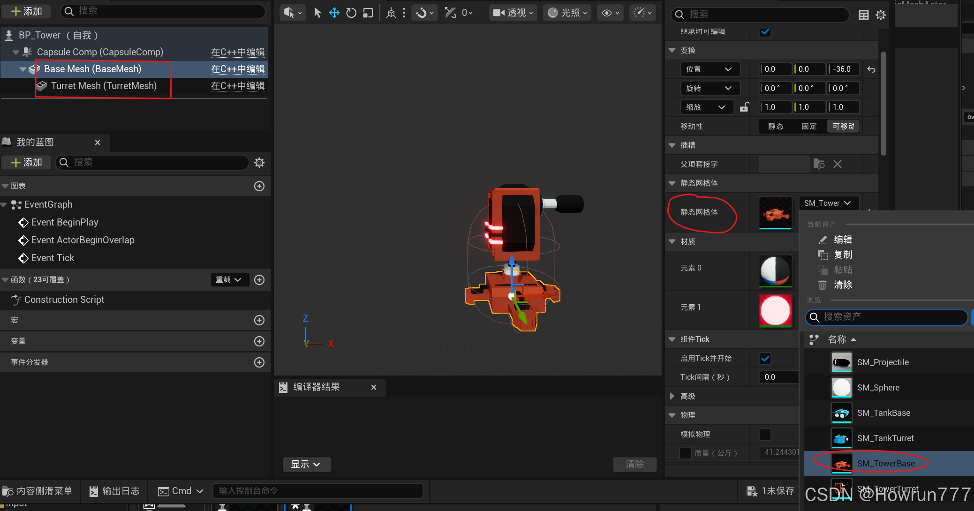This screenshot has height=511, width=974.
Task: Choose 复制 (copy) in the asset menu
Action: pos(843,255)
